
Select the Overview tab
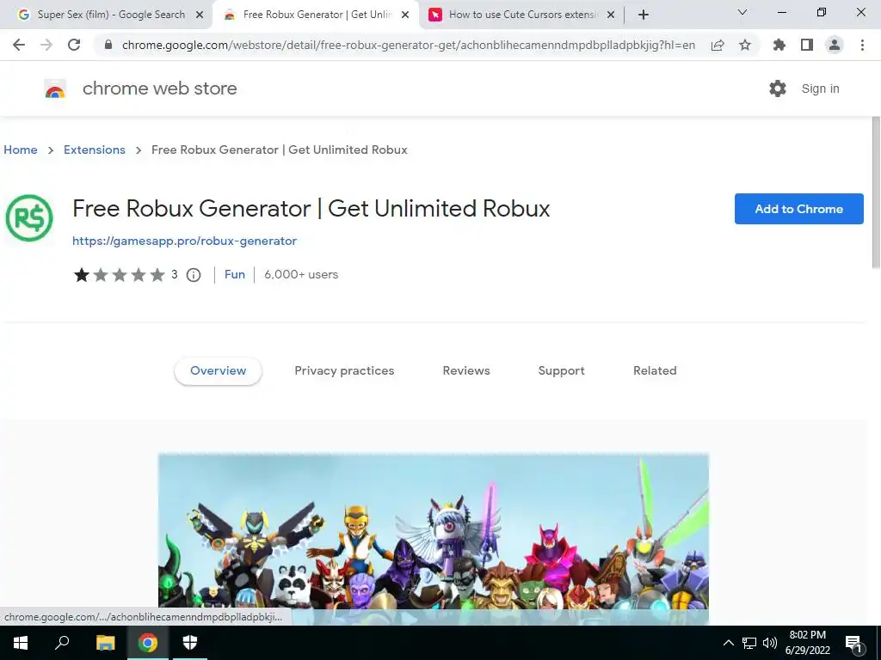[218, 370]
